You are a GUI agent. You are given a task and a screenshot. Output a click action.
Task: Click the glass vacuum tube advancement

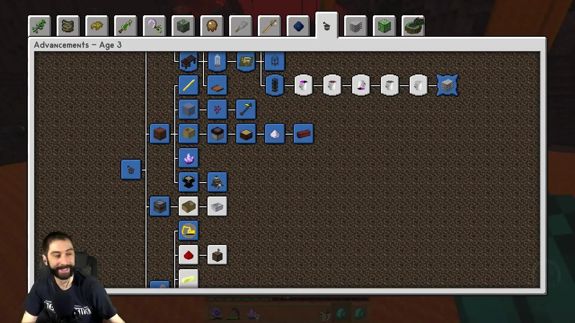coord(217,61)
